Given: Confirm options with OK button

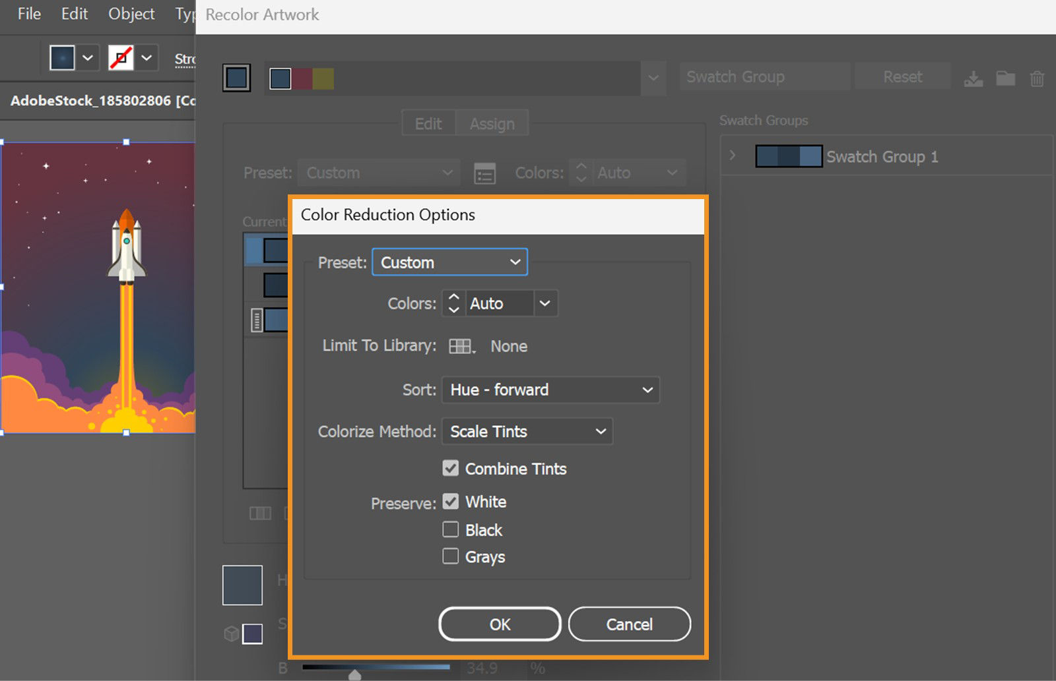Looking at the screenshot, I should (499, 624).
